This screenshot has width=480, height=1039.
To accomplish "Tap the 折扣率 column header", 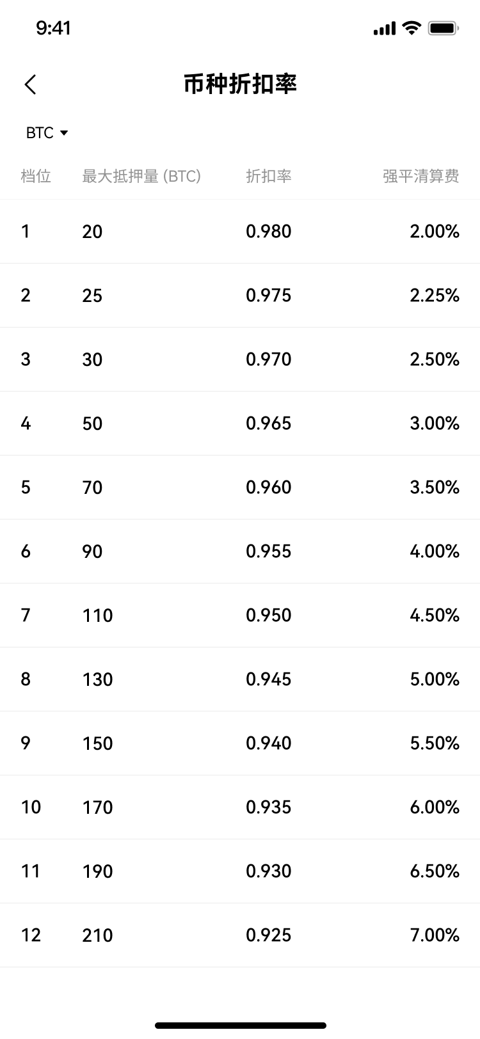I will click(269, 176).
